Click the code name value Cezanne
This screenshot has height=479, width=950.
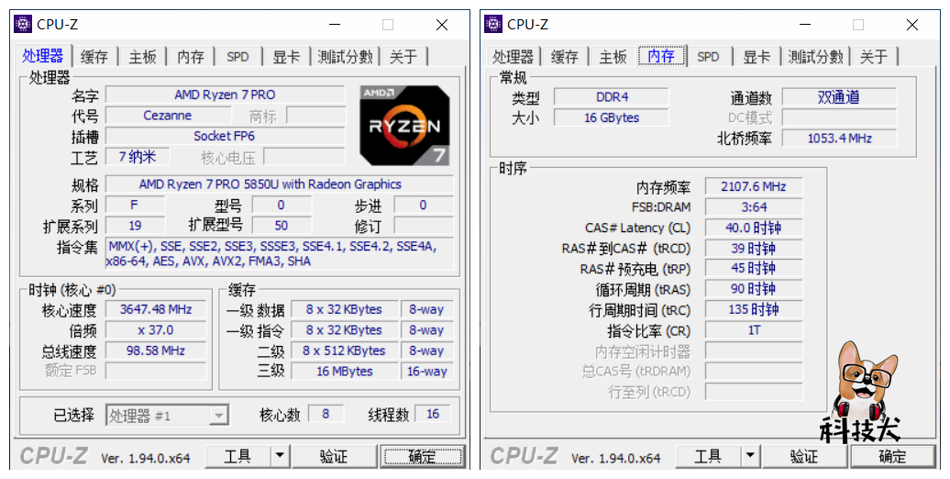tap(167, 116)
